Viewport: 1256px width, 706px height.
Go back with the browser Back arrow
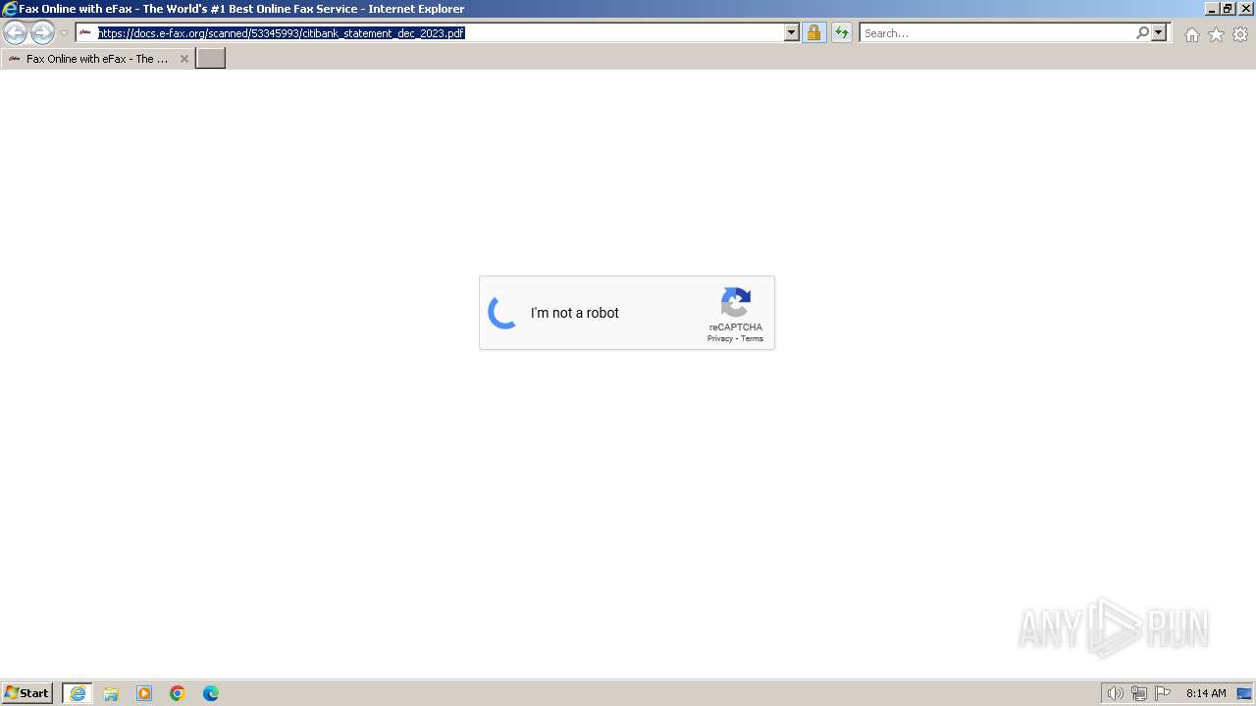click(15, 33)
